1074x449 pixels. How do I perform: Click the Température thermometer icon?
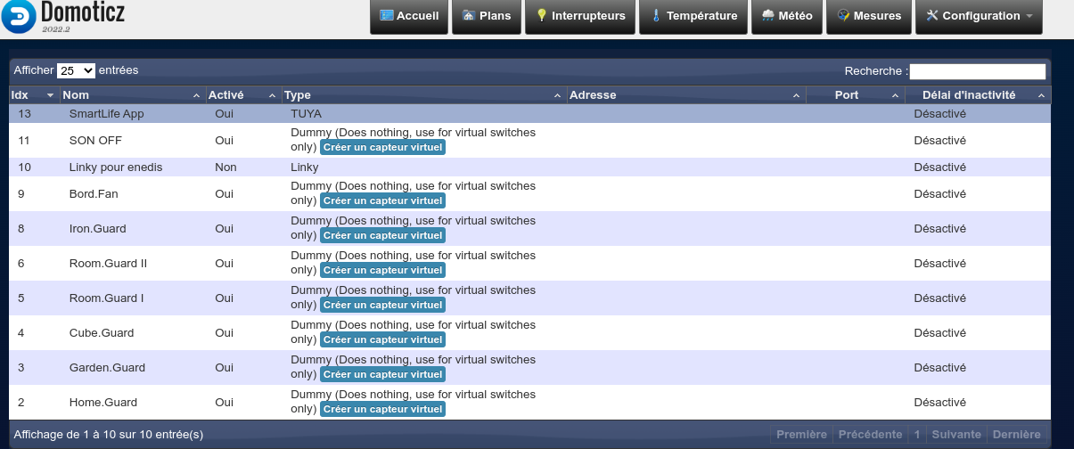coord(657,16)
